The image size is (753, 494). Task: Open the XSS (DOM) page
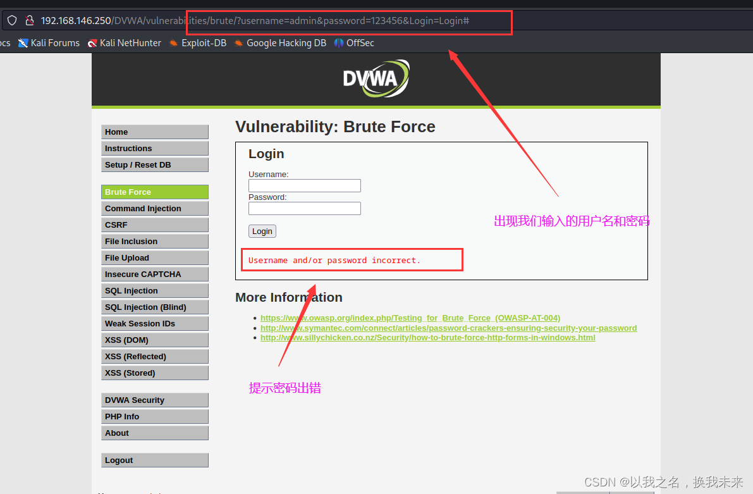point(155,340)
